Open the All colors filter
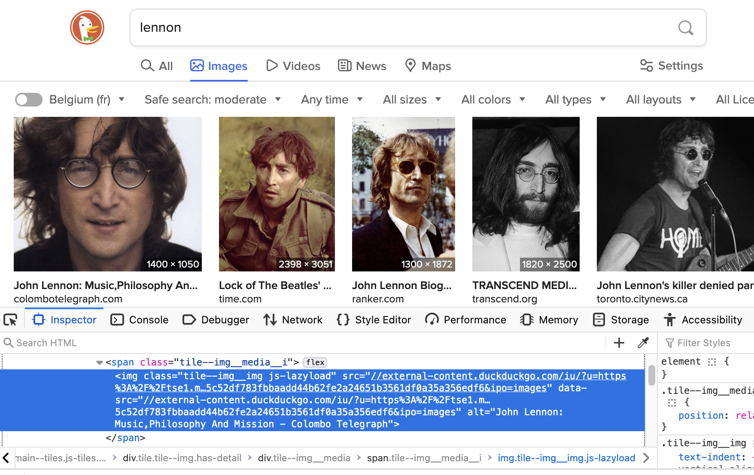The width and height of the screenshot is (754, 475). click(x=493, y=100)
